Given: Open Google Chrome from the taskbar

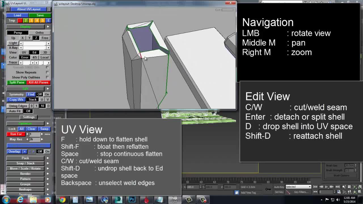Looking at the screenshot, I should 62,199.
